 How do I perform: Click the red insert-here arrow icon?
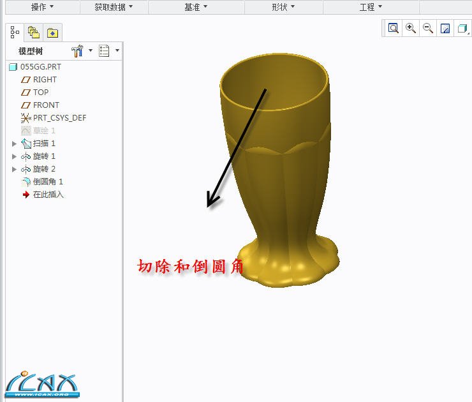tap(26, 195)
